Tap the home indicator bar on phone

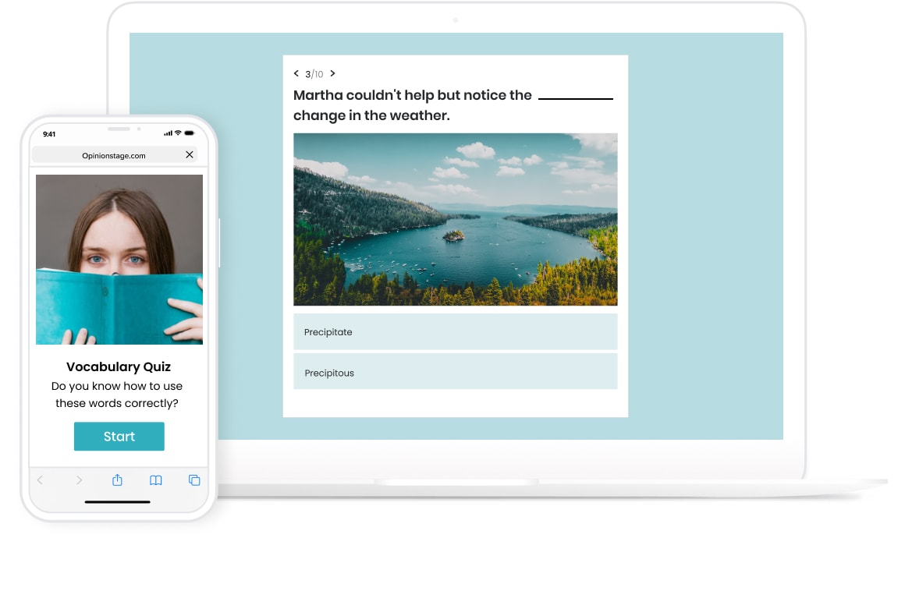[118, 502]
